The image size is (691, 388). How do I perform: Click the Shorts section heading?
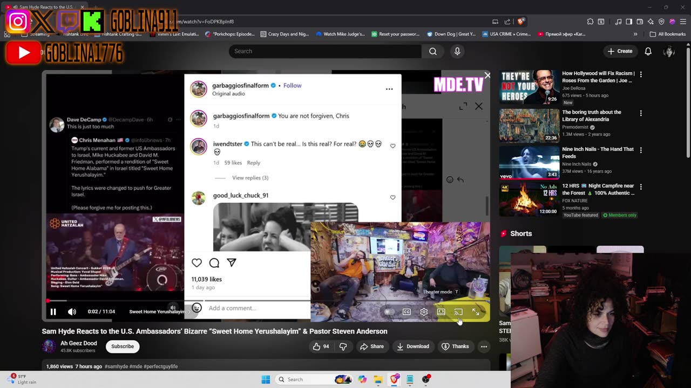(x=521, y=233)
